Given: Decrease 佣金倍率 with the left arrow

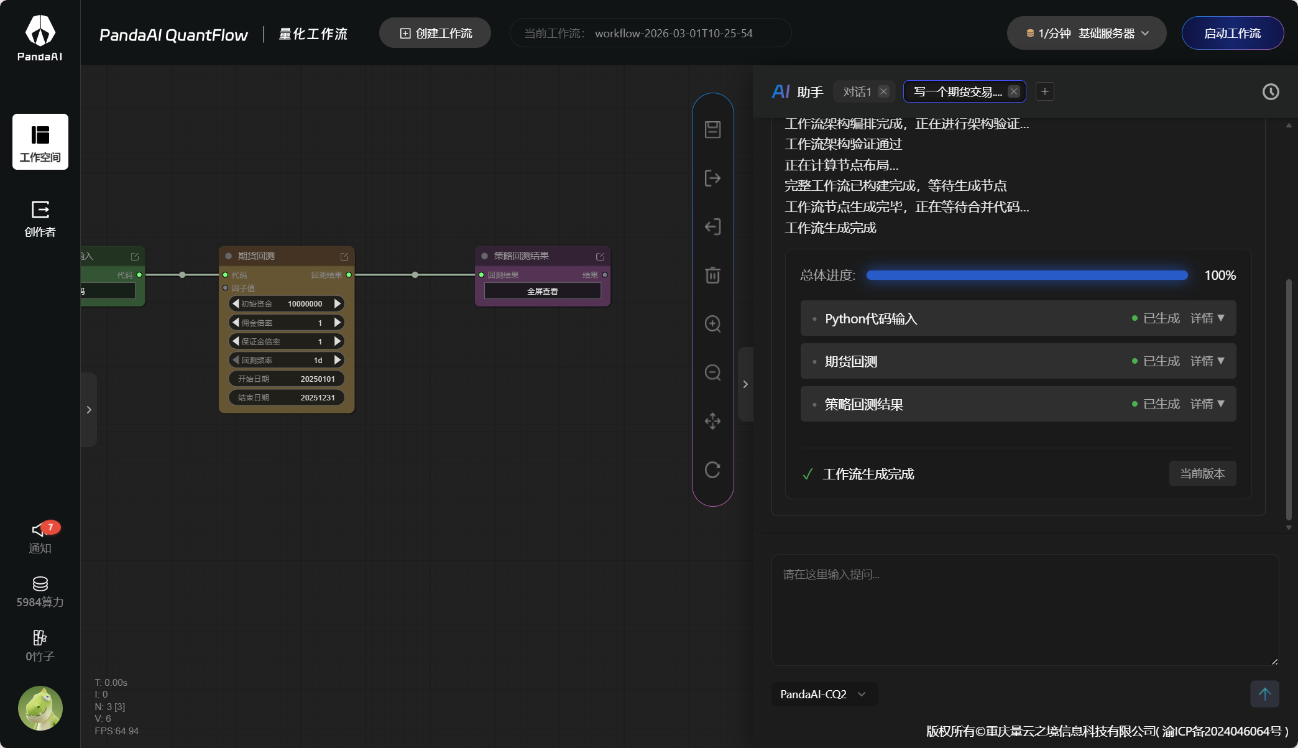Looking at the screenshot, I should [x=236, y=322].
